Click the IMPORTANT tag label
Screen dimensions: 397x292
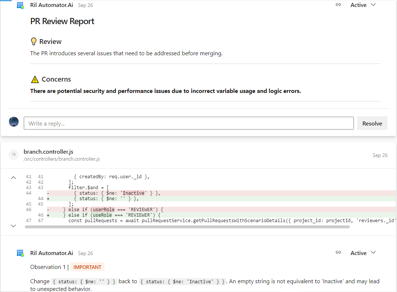tap(87, 267)
